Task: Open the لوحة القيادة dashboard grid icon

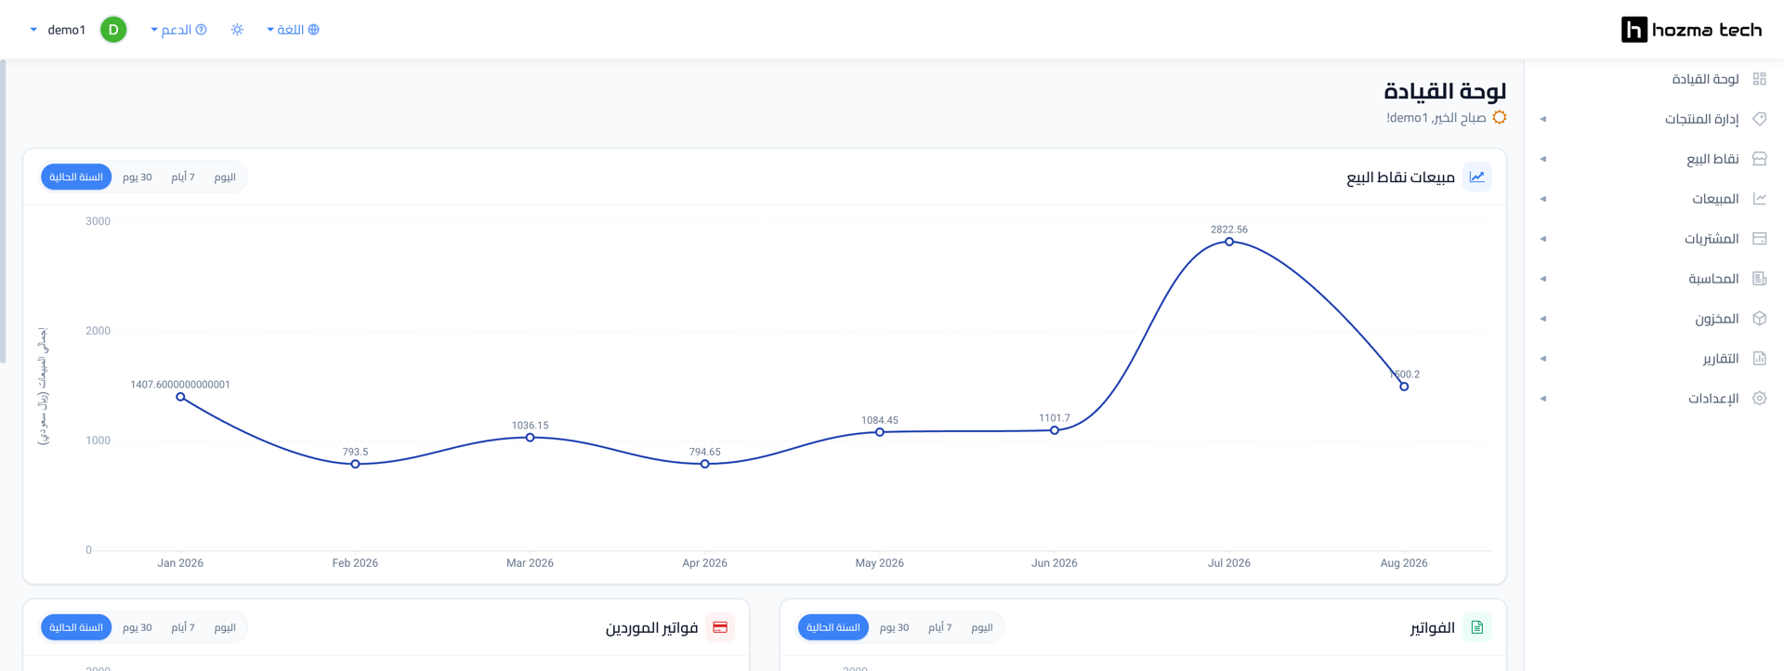Action: coord(1759,79)
